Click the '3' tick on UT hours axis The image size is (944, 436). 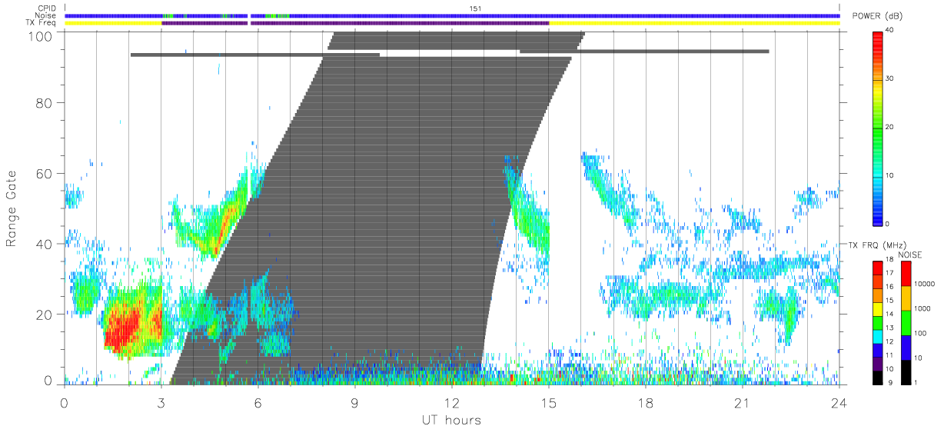coord(161,403)
